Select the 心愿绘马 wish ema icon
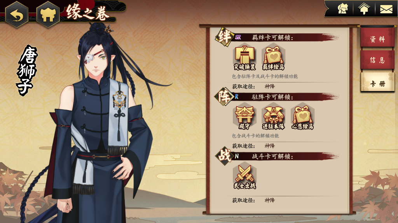398x223 pixels. point(302,117)
